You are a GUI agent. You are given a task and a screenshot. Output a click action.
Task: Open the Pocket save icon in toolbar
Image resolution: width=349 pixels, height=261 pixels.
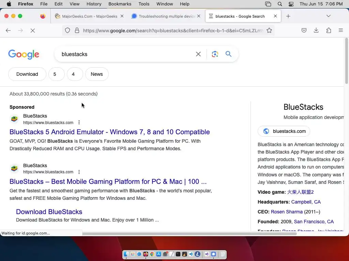pyautogui.click(x=304, y=30)
